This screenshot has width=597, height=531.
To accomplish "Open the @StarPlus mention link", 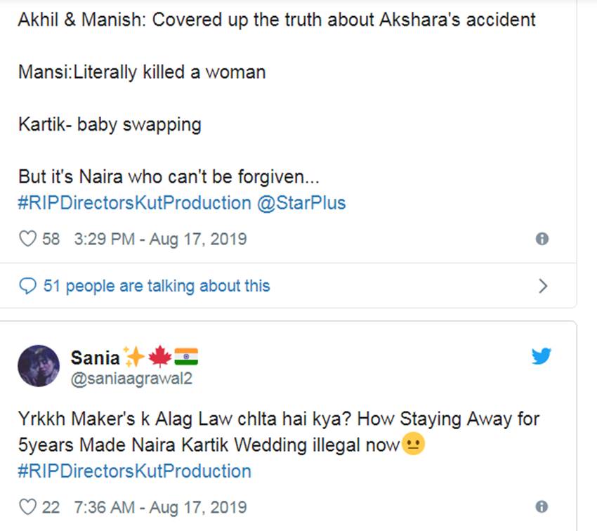I will (x=301, y=203).
